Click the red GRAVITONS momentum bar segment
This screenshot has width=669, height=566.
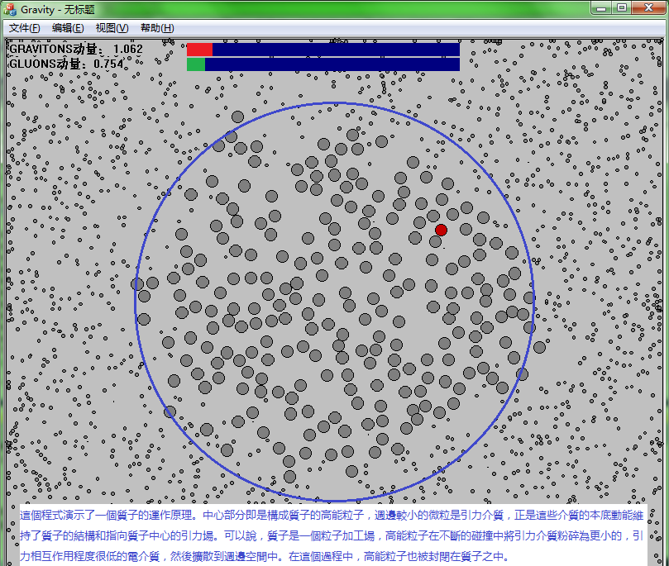(199, 50)
